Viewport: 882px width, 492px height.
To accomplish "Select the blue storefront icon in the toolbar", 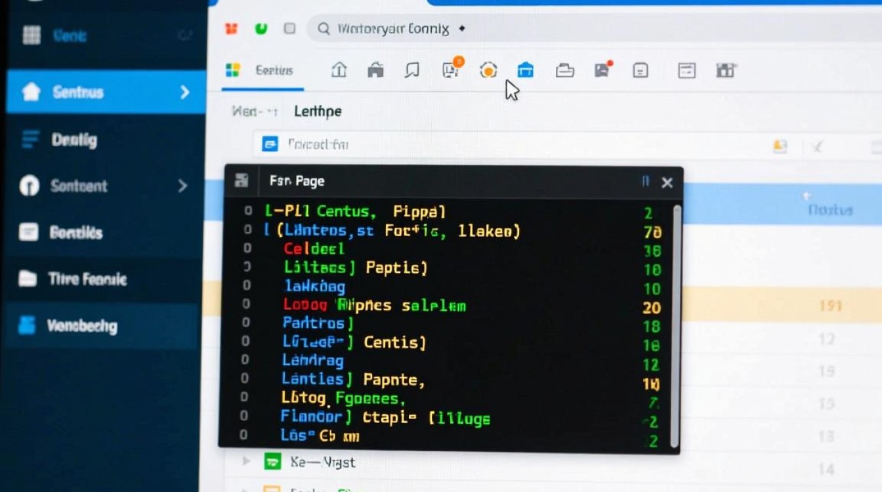I will click(x=526, y=70).
